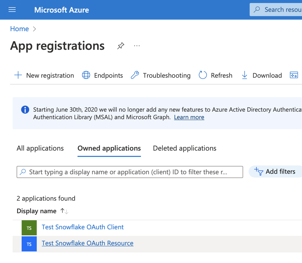This screenshot has width=302, height=263.
Task: Open the Preview features panel
Action: pos(294,75)
